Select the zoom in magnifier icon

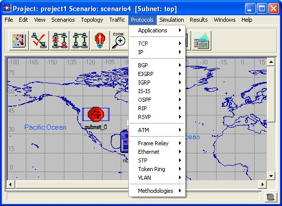pyautogui.click(x=119, y=40)
